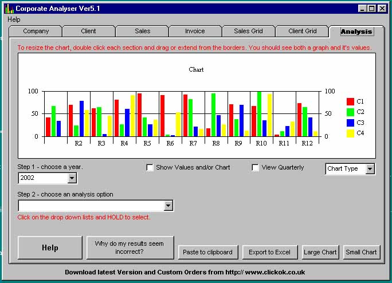Click the yellow C4 legend swatch

[x=350, y=133]
